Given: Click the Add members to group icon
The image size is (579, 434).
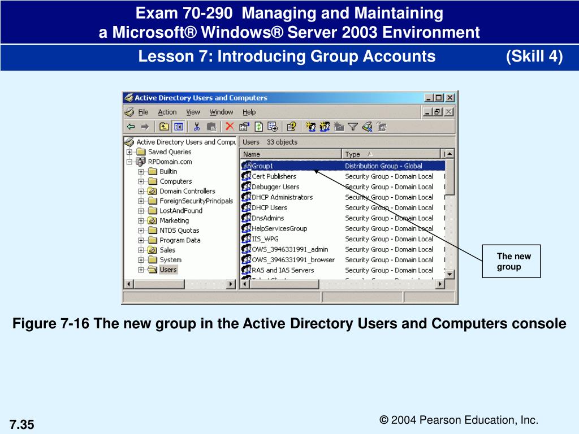Looking at the screenshot, I should pos(382,127).
